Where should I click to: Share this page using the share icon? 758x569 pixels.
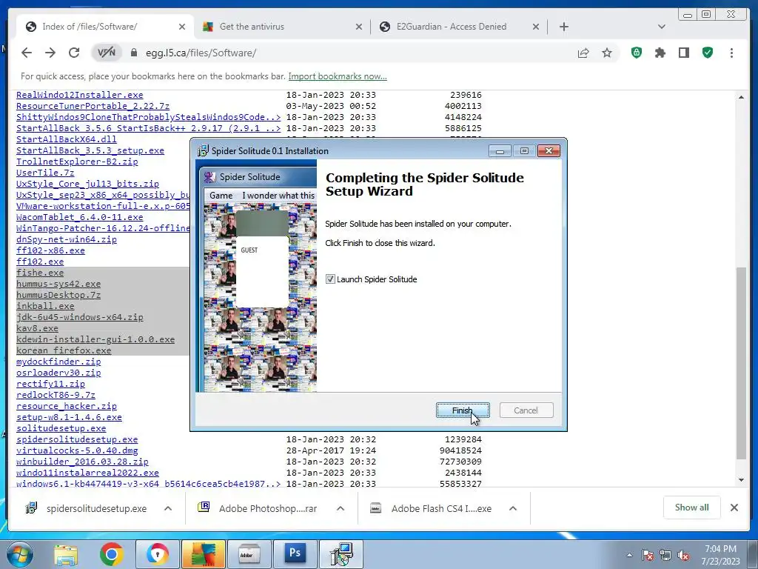click(x=583, y=53)
